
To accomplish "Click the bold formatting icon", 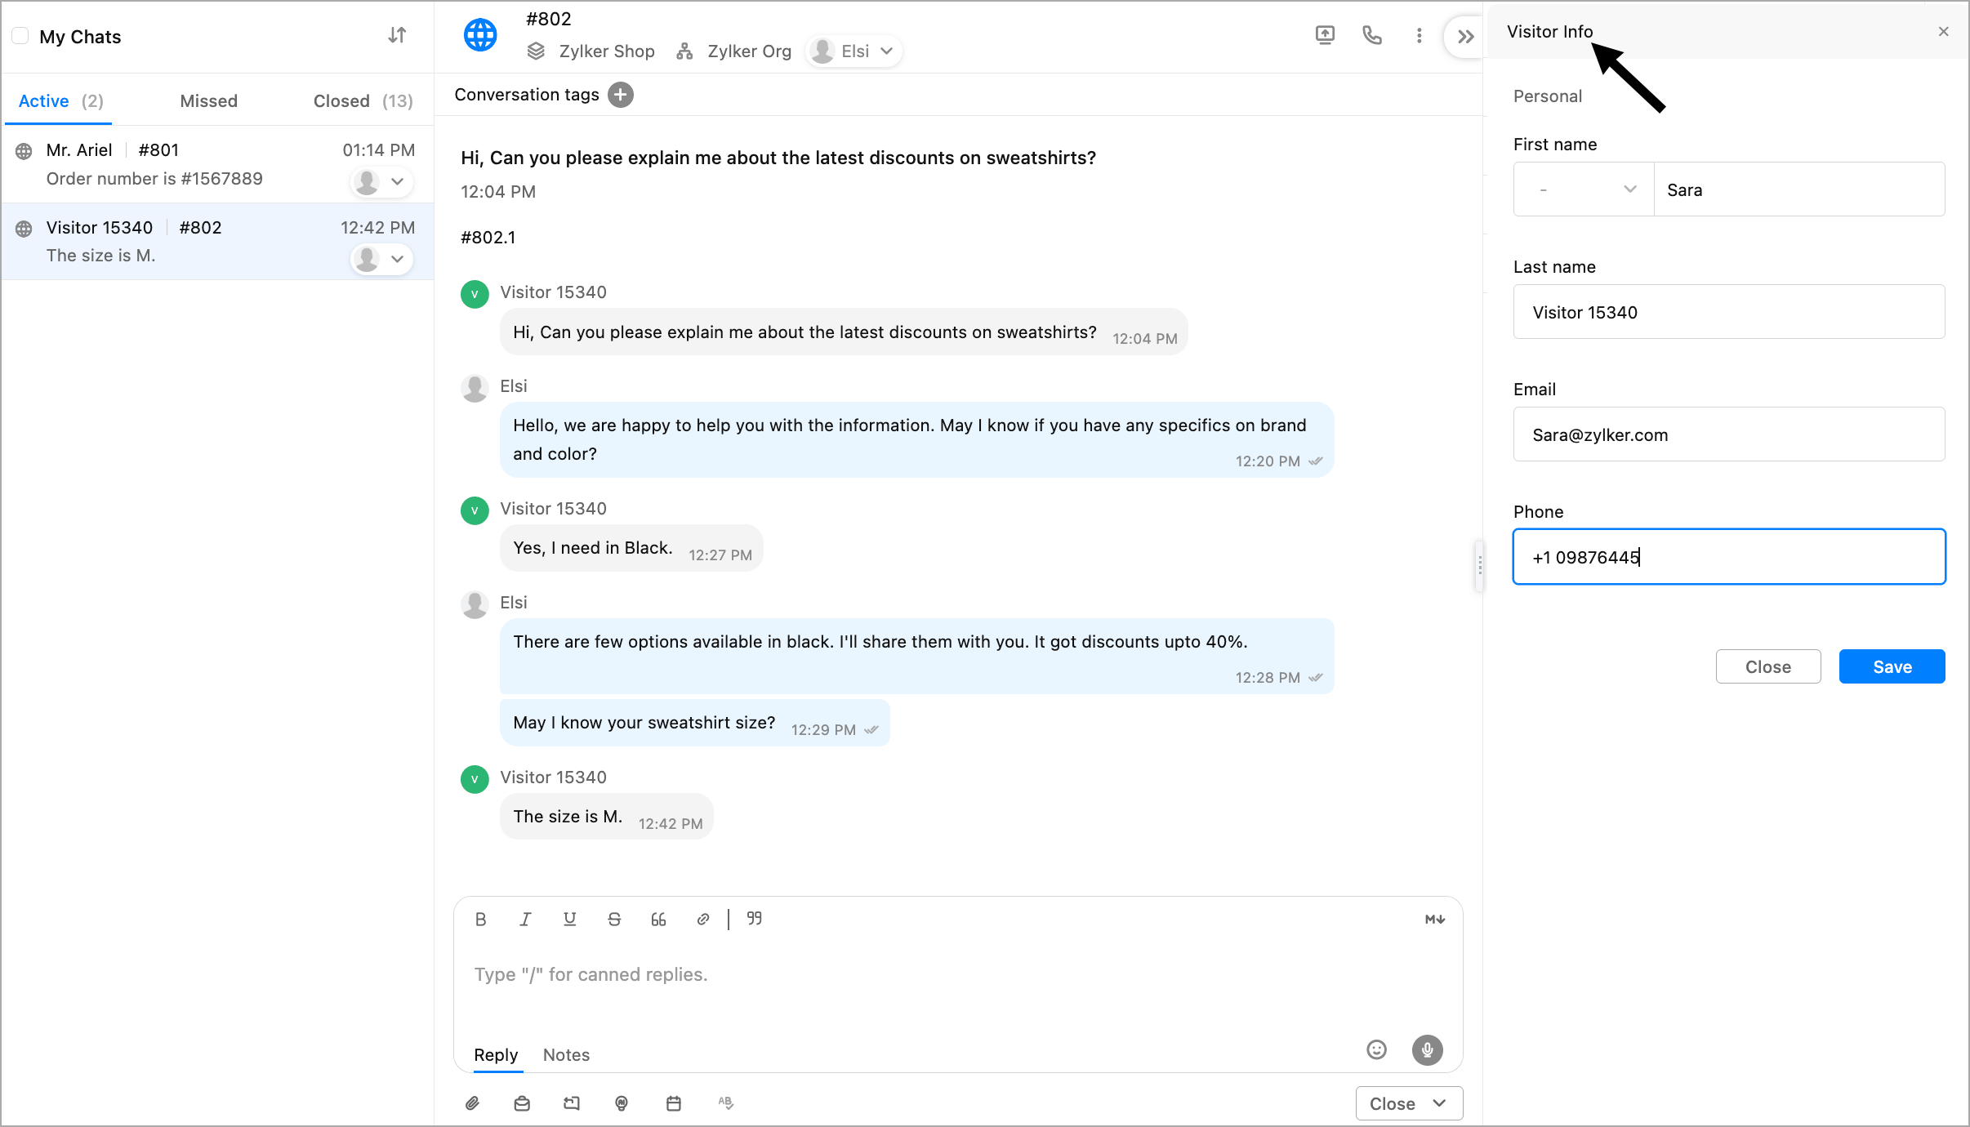I will [481, 920].
